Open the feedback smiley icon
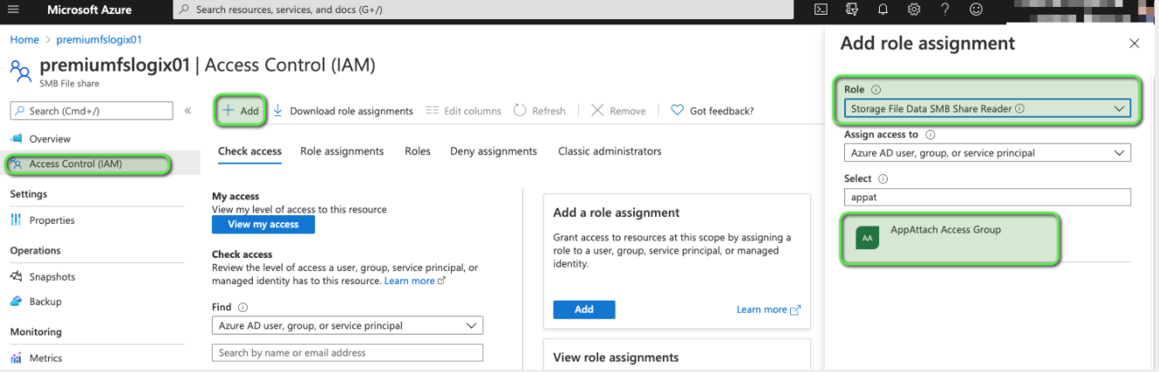 tap(976, 10)
